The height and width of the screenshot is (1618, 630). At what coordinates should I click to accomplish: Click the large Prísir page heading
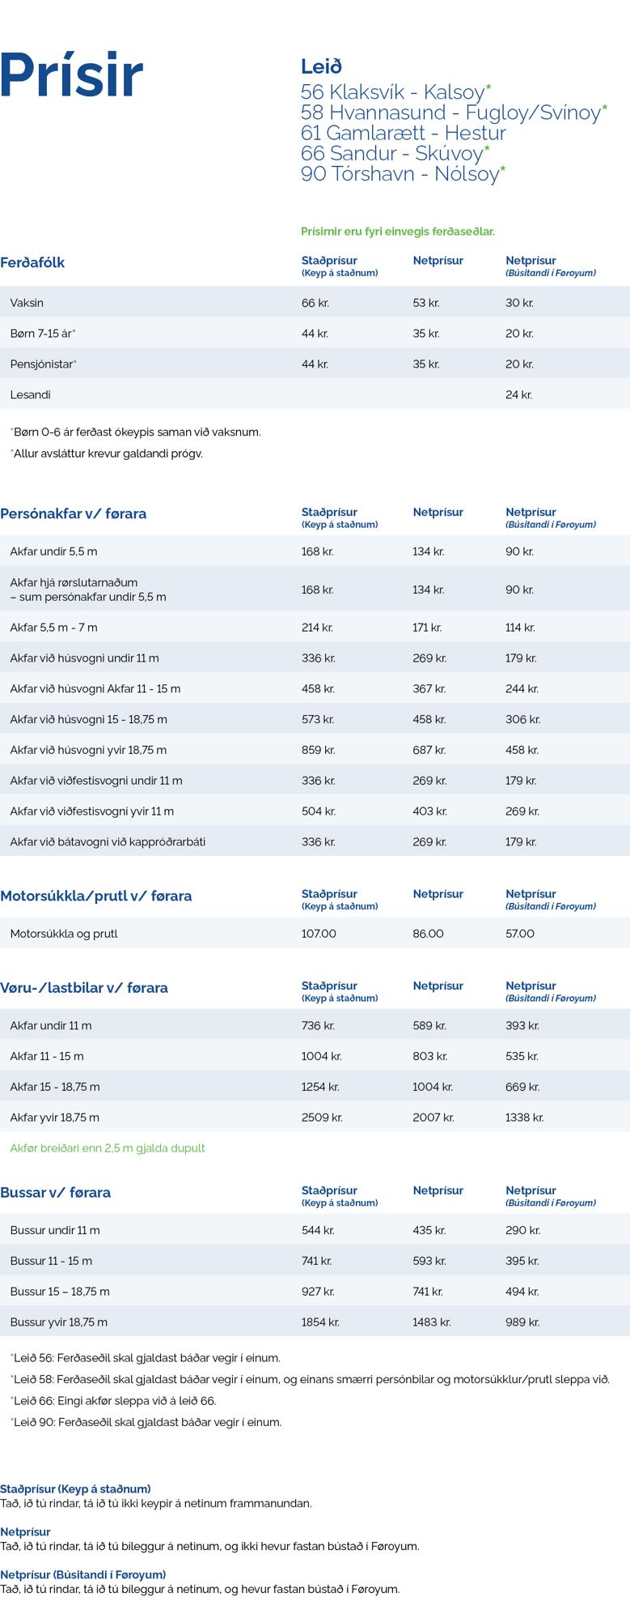click(72, 76)
